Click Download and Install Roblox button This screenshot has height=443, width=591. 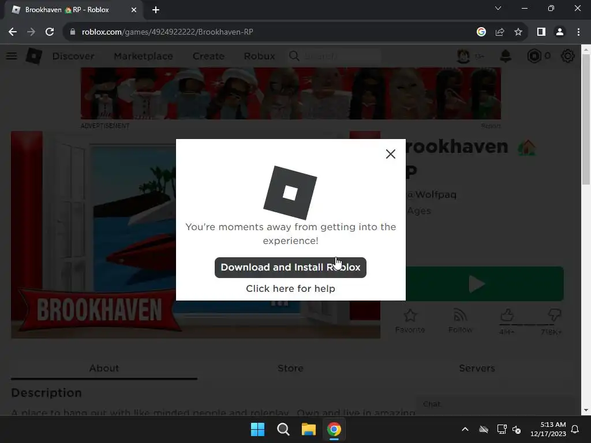pyautogui.click(x=290, y=268)
